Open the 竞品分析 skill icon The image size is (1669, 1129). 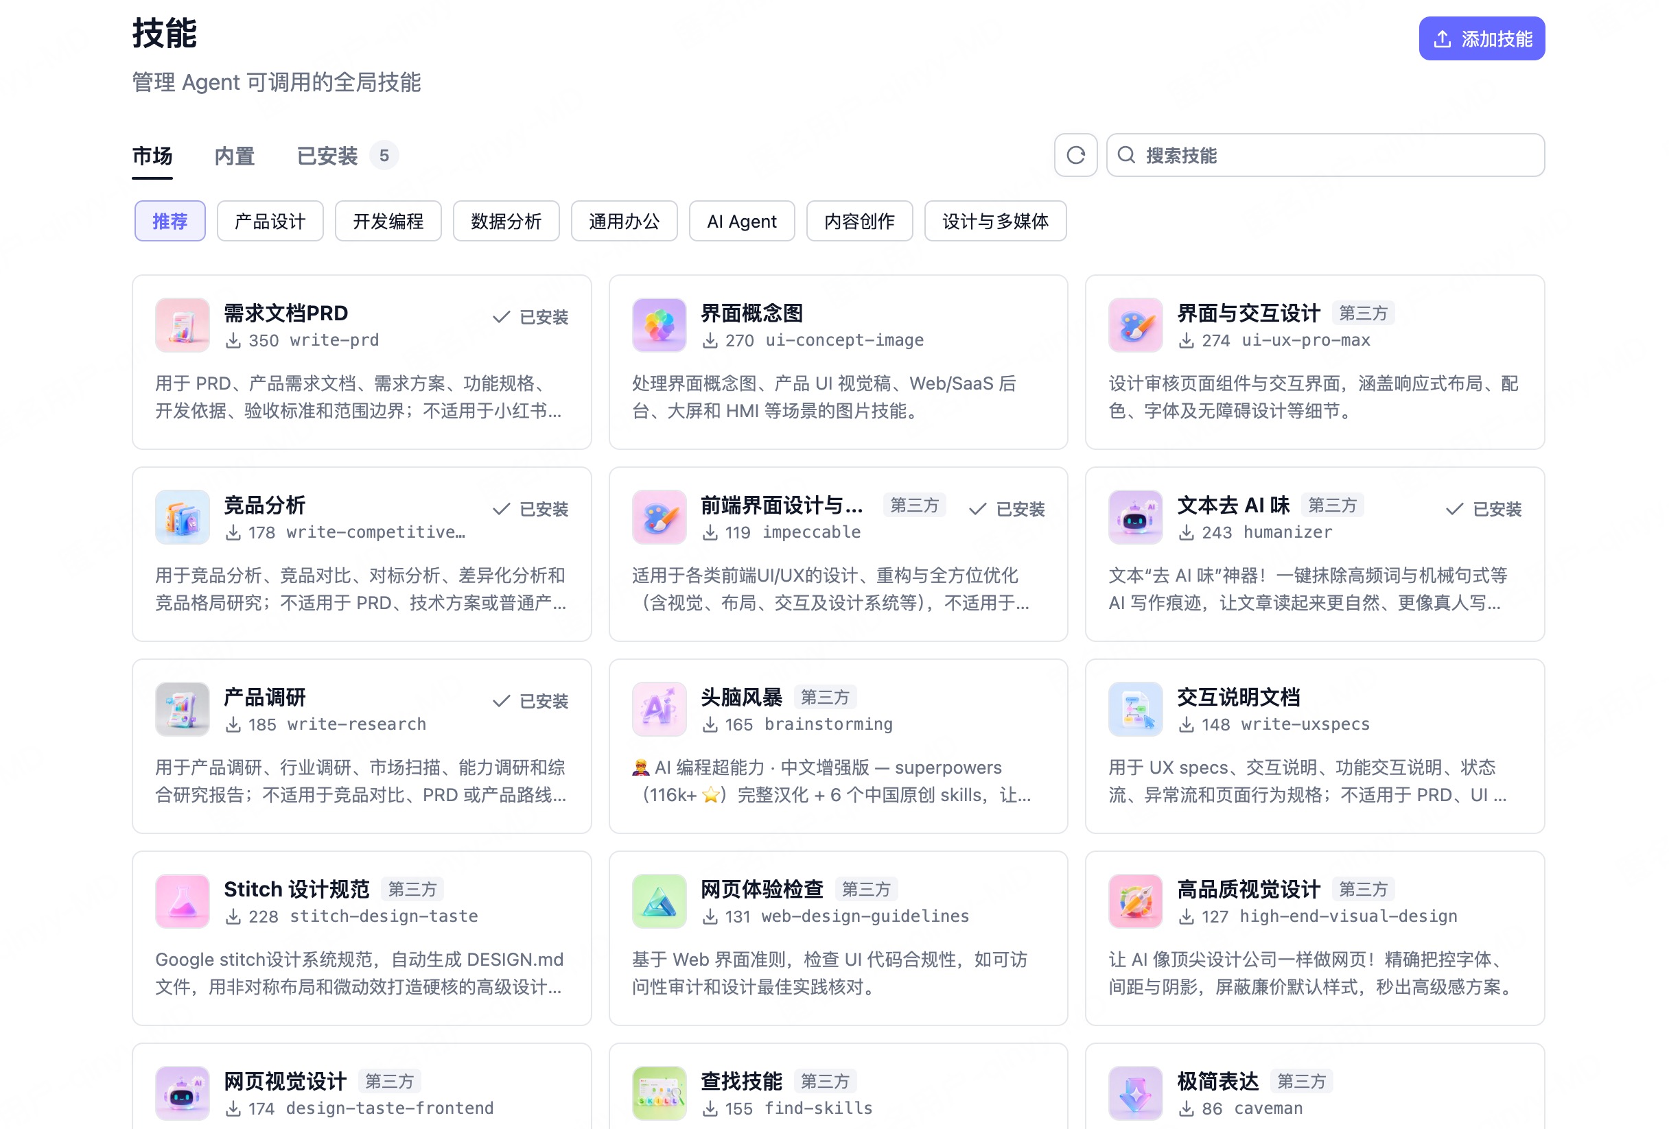point(183,516)
